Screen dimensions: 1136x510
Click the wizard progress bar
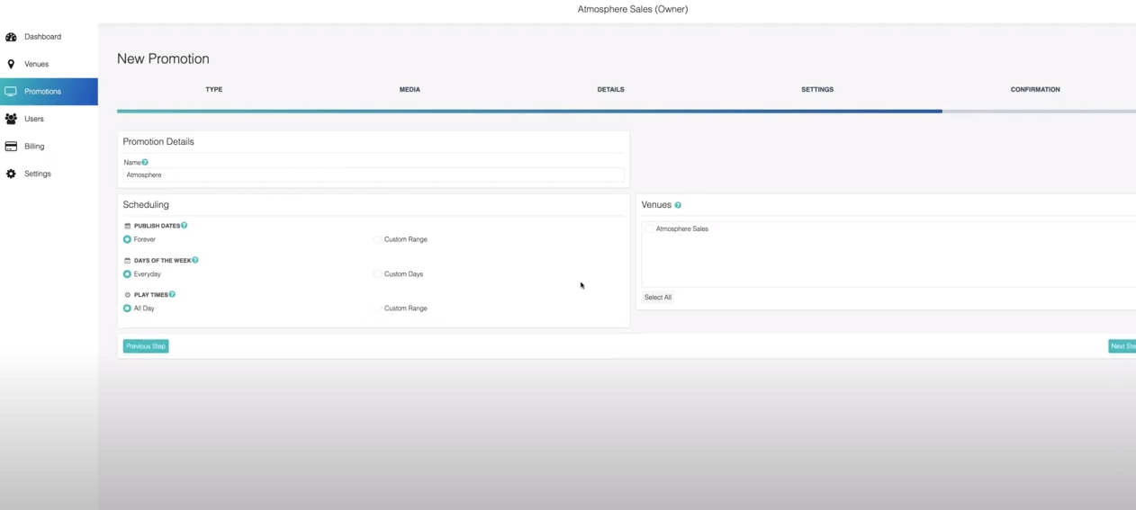(627, 112)
